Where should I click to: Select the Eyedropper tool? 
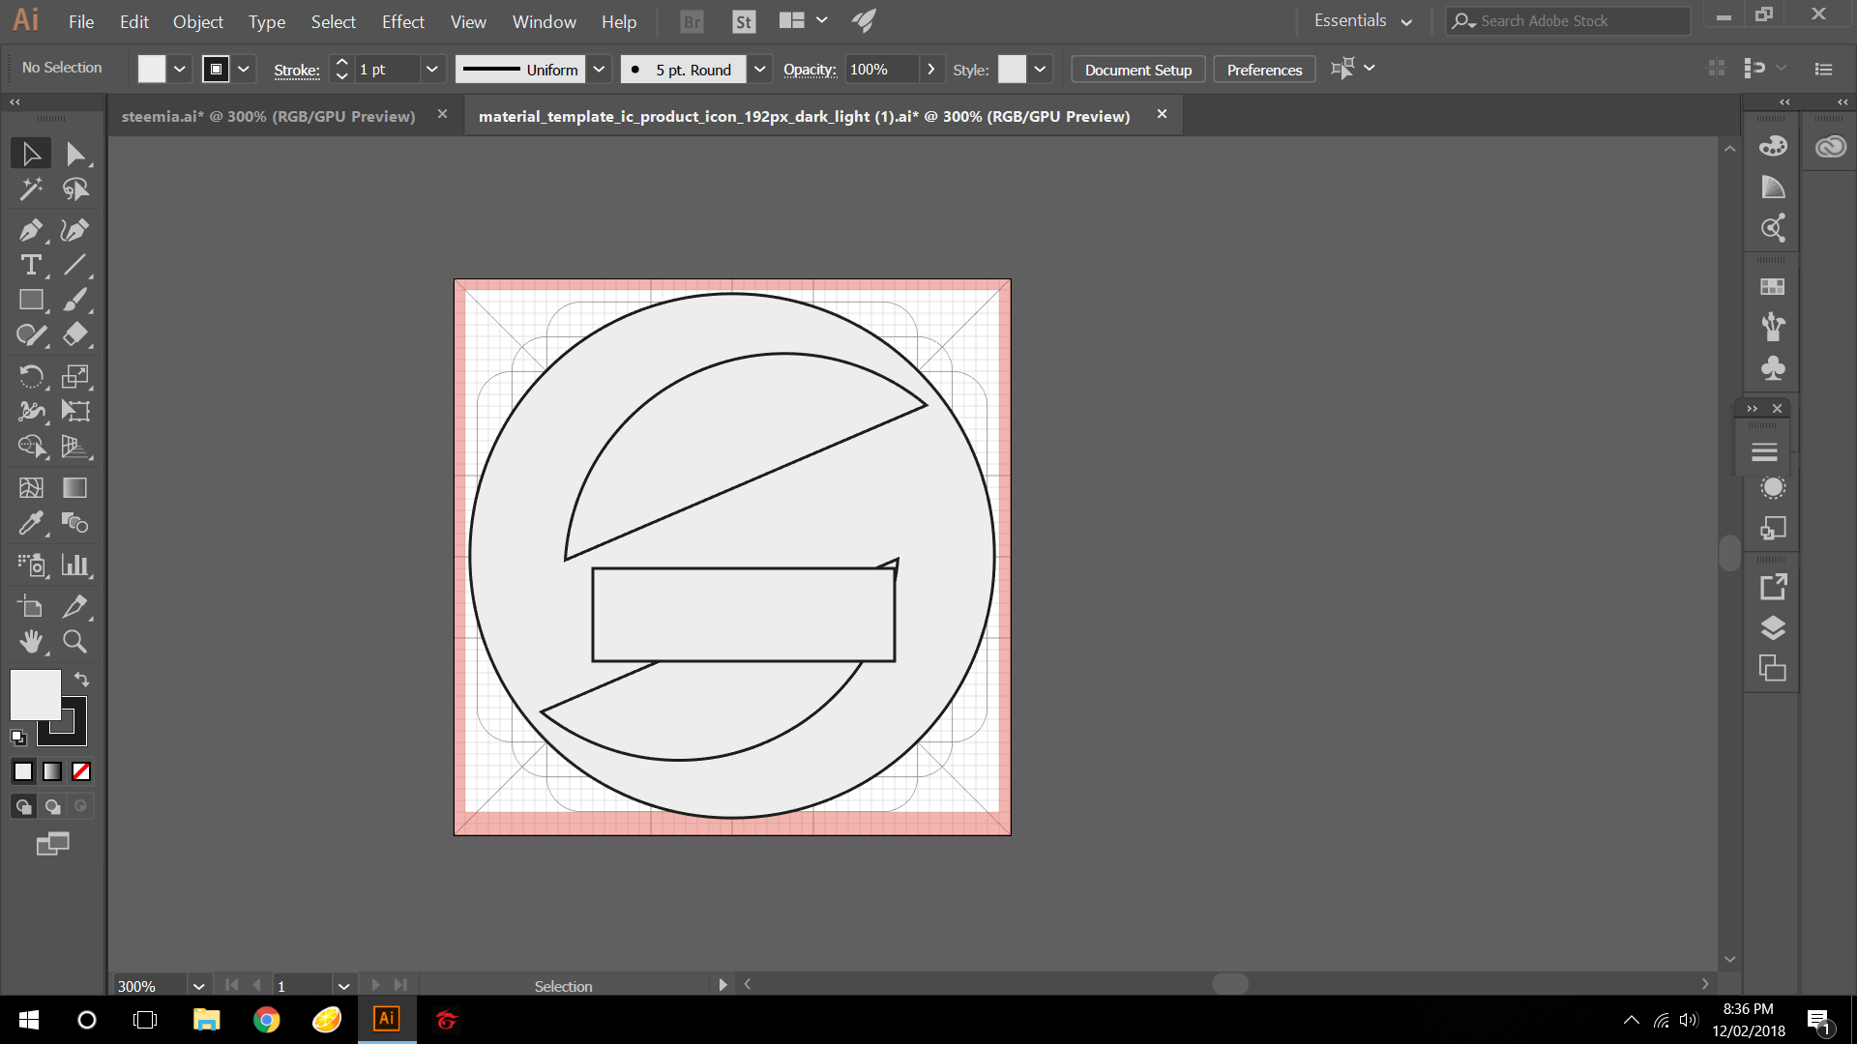point(31,523)
